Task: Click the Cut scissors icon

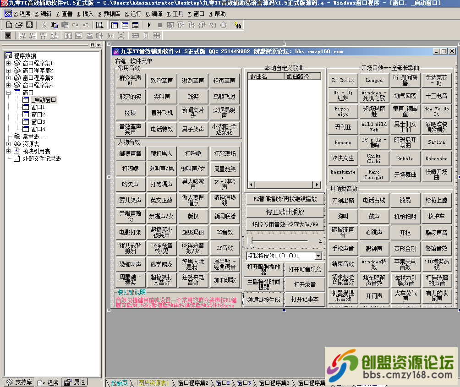Action: coord(44,25)
